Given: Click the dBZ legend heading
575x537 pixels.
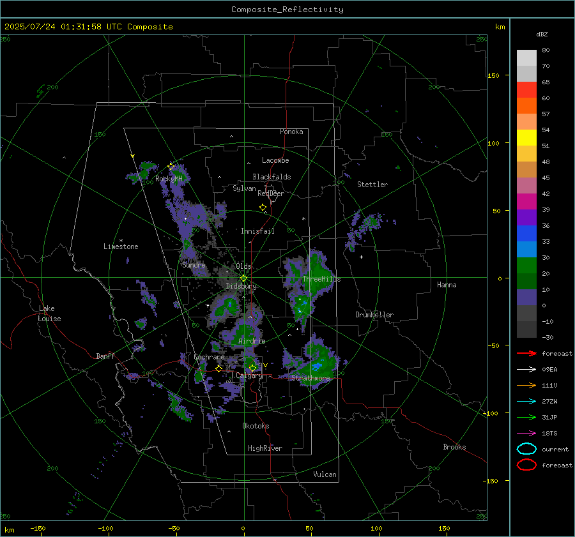Looking at the screenshot, I should 542,34.
